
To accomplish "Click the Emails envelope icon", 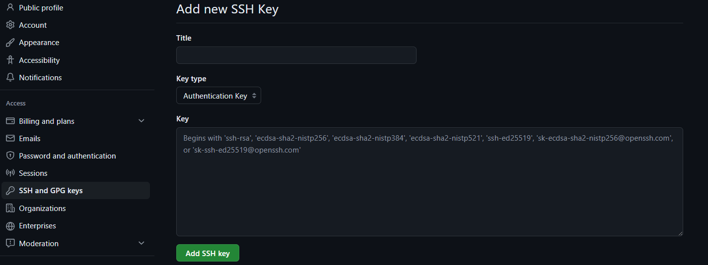I will tap(10, 139).
